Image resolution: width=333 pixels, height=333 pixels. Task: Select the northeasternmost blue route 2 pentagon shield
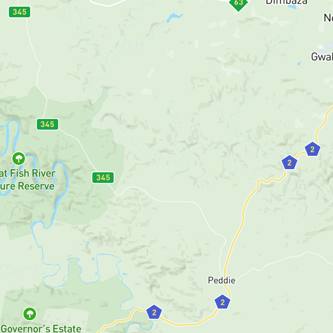[x=313, y=149]
